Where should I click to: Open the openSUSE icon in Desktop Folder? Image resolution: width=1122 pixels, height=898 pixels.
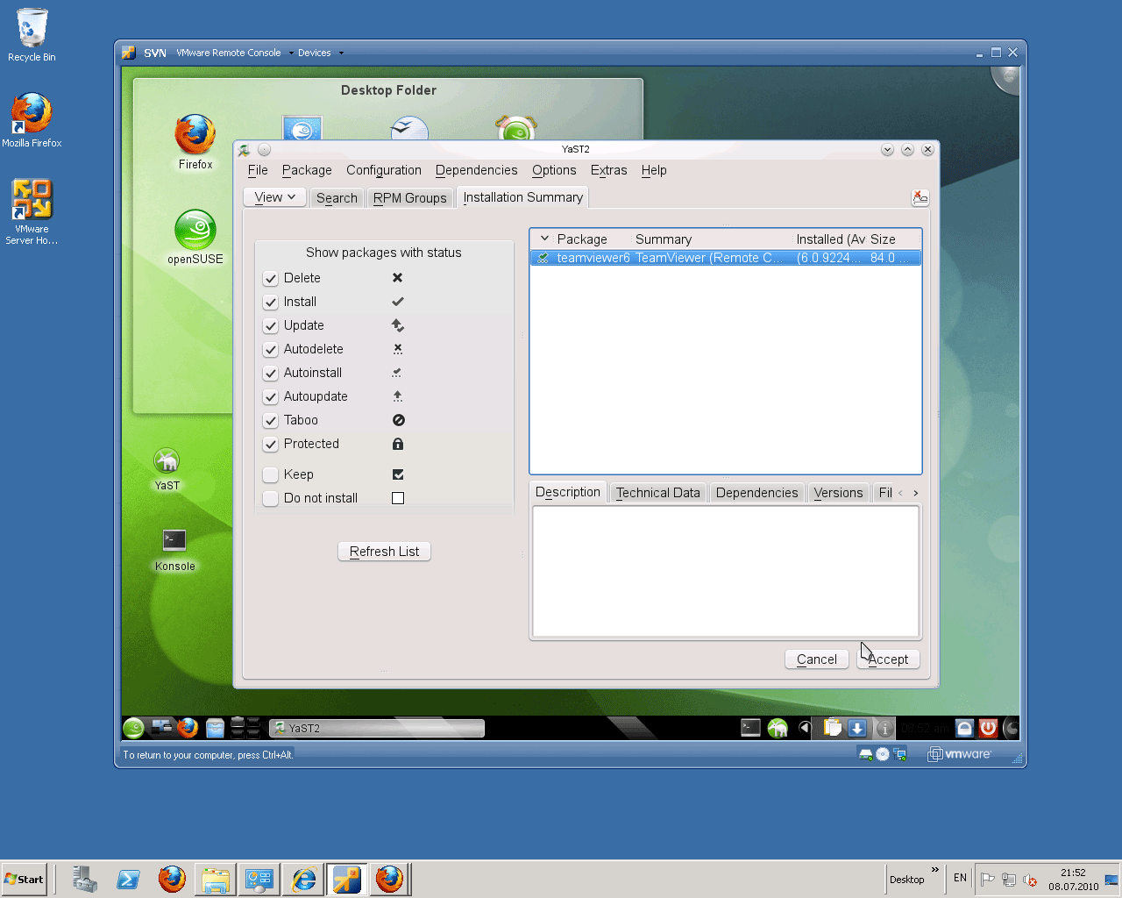[x=195, y=230]
